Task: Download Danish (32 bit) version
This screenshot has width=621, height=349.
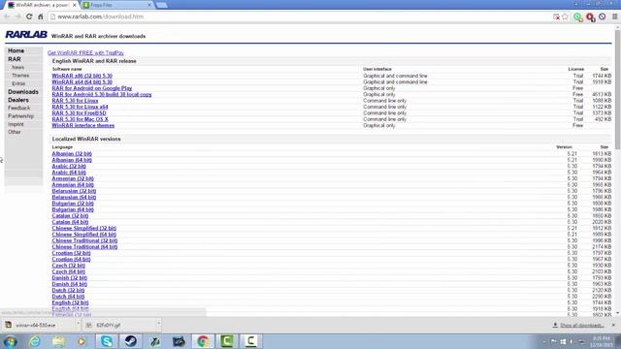Action: click(x=70, y=278)
